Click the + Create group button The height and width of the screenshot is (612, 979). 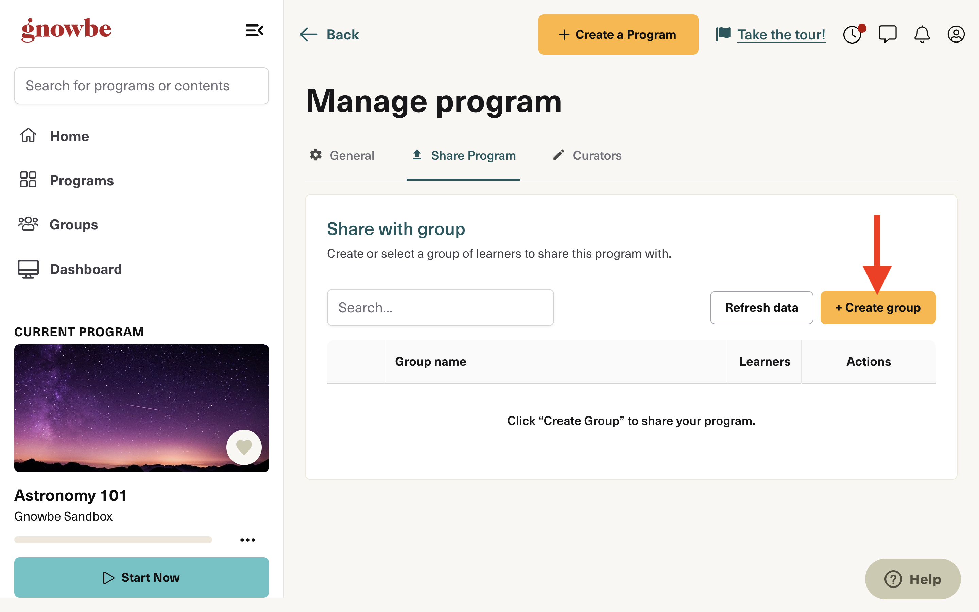tap(878, 308)
